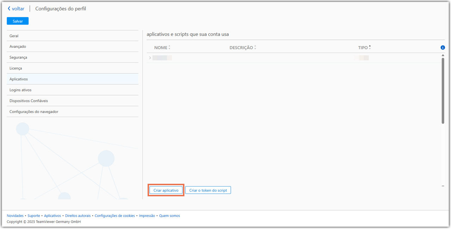Open the Avançado settings section

[18, 47]
